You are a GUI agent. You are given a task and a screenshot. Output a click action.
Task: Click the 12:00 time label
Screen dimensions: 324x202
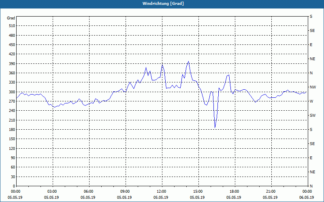click(161, 191)
